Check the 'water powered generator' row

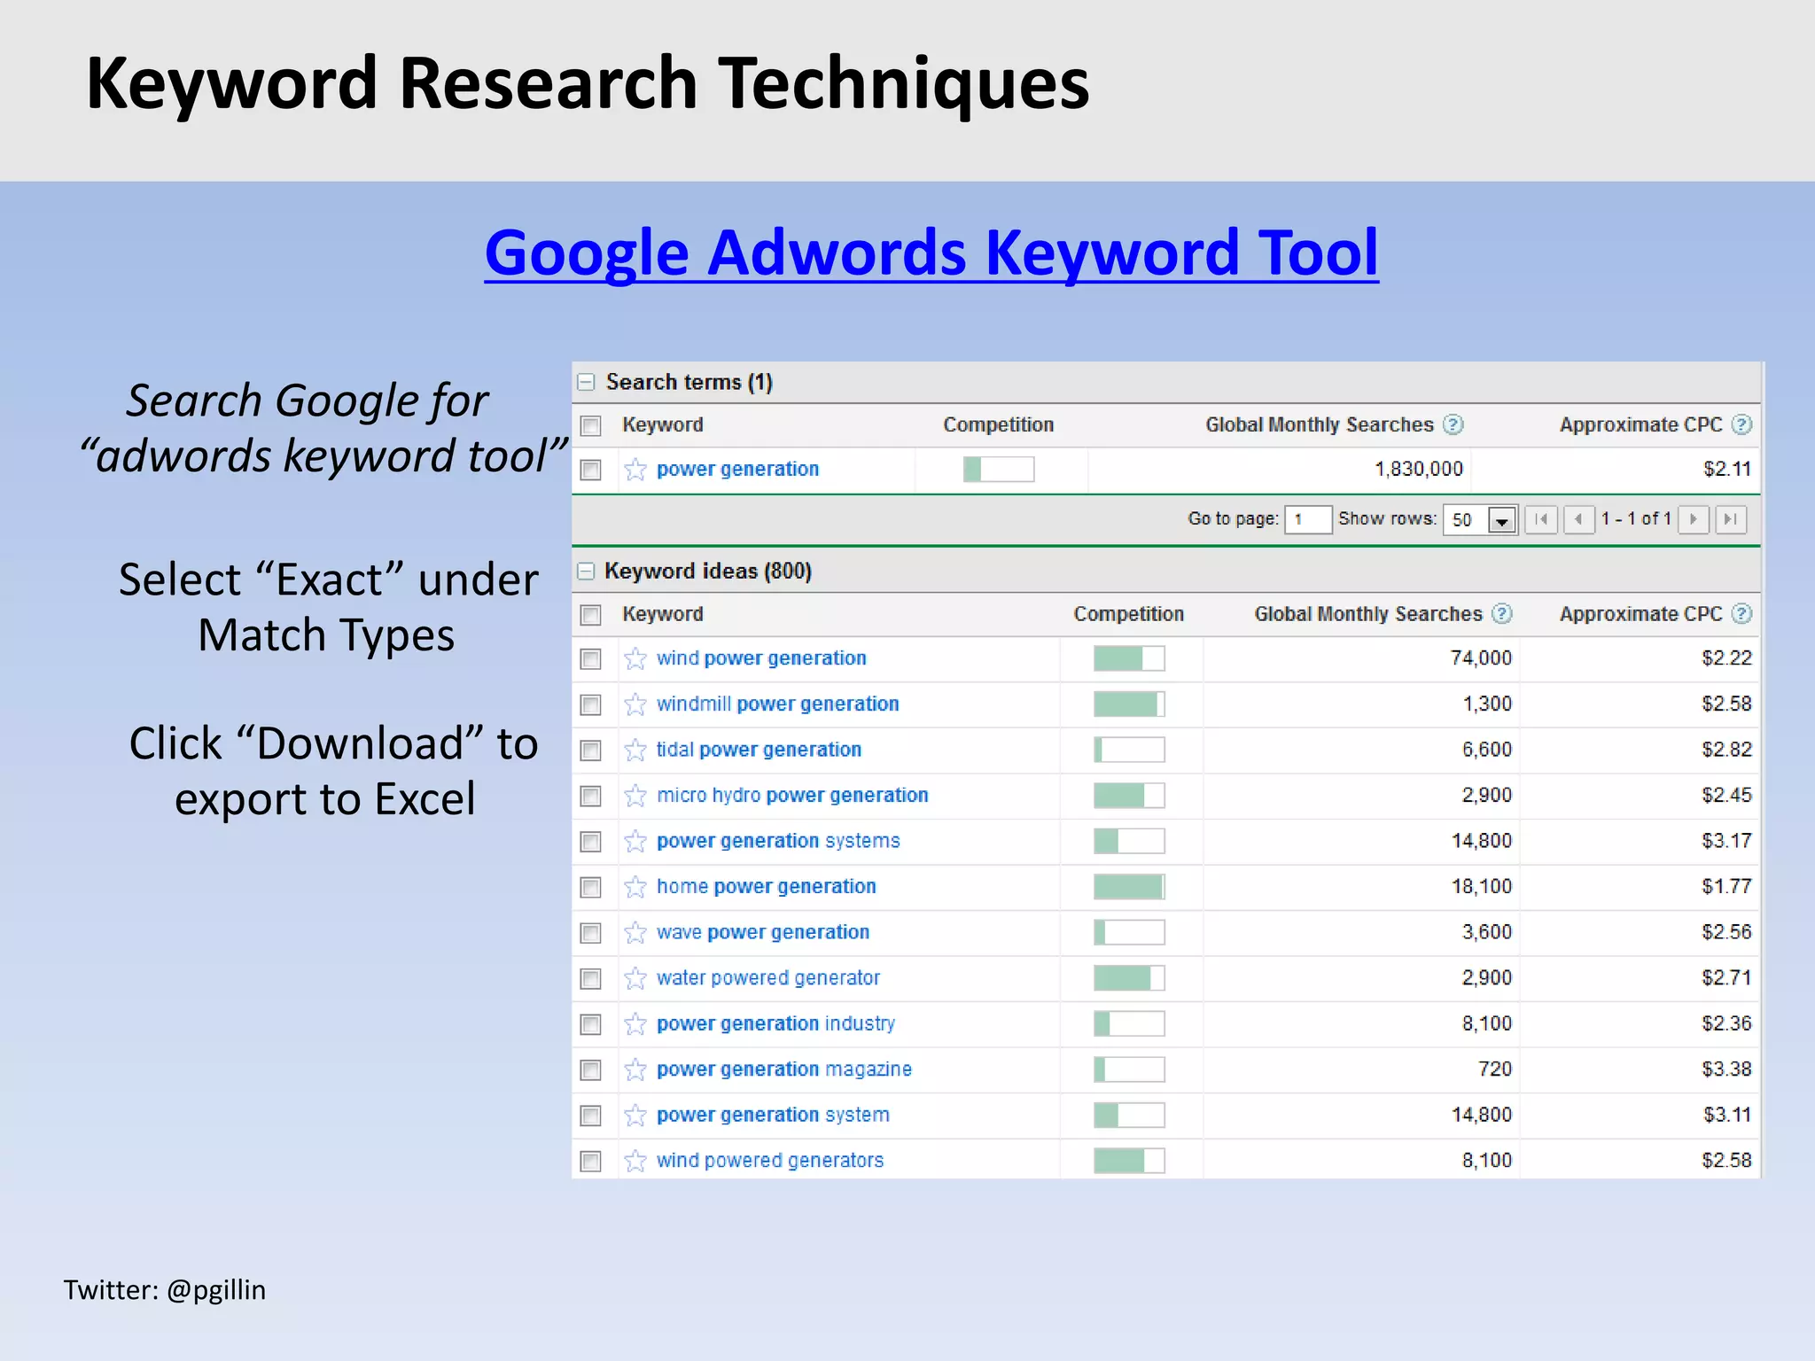tap(590, 979)
